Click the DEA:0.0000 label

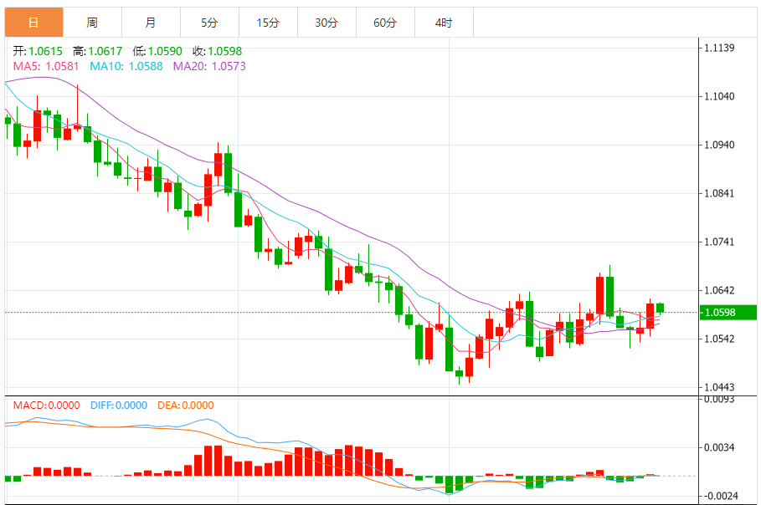(185, 406)
